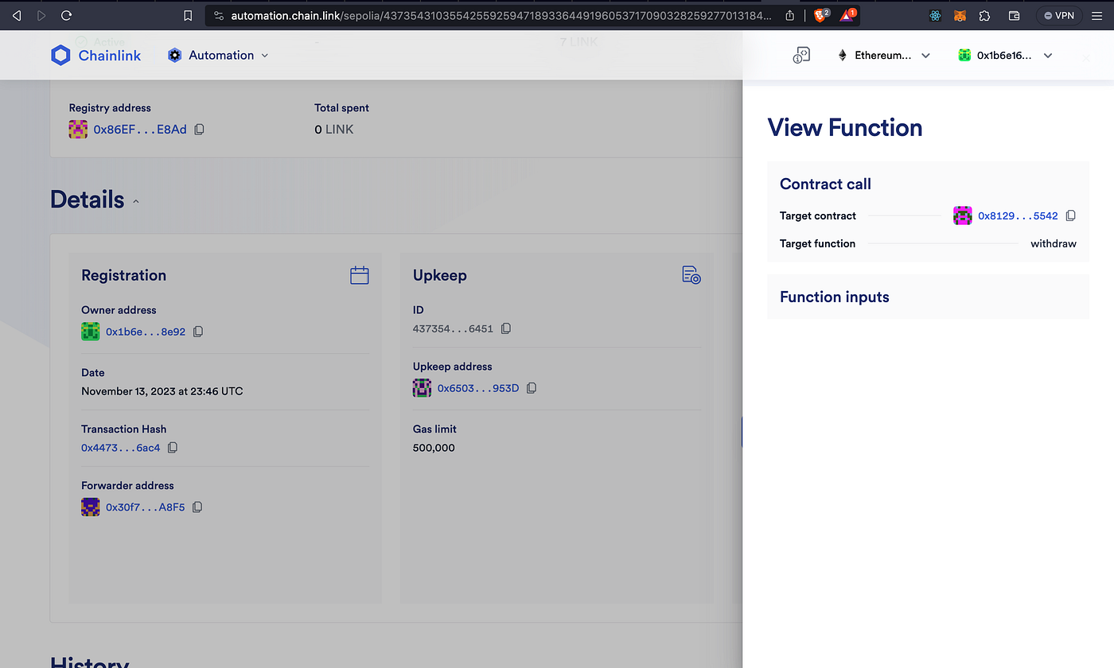Image resolution: width=1114 pixels, height=668 pixels.
Task: Click the Chainlink logo
Action: point(95,55)
